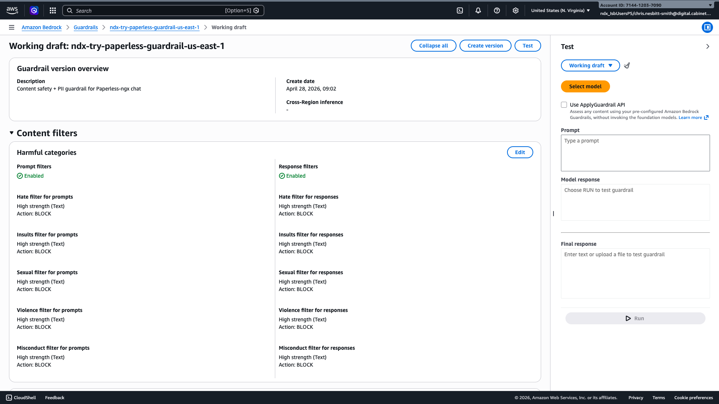Open the AWS services grid menu
The height and width of the screenshot is (404, 719).
[x=53, y=10]
